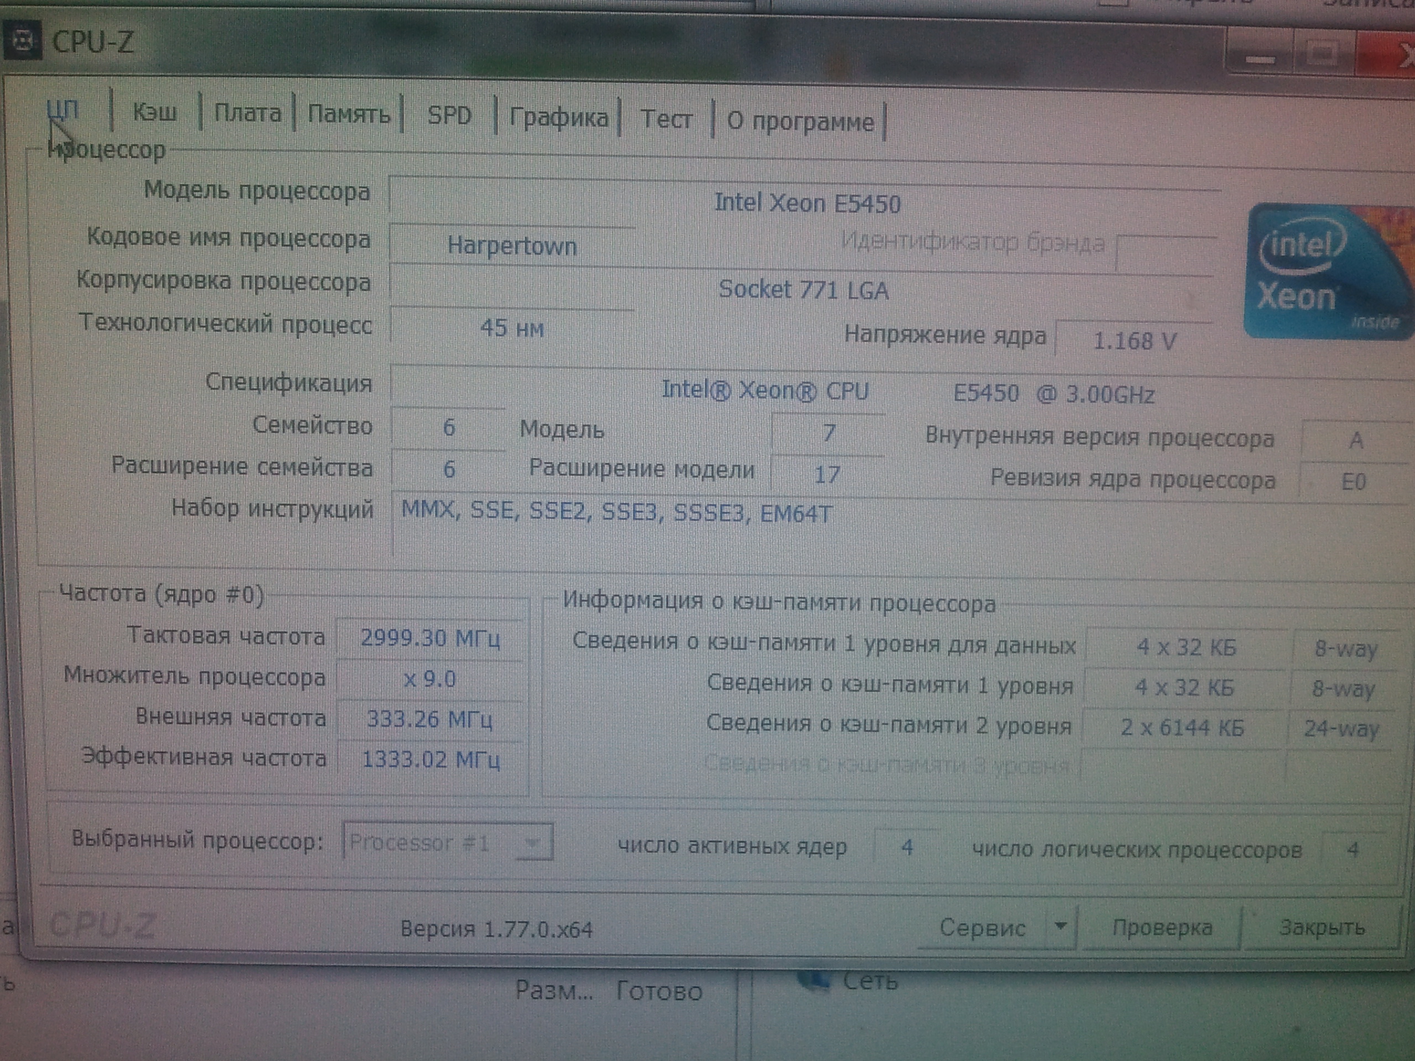The image size is (1415, 1061).
Task: Switch to the Кэш tab
Action: point(155,112)
